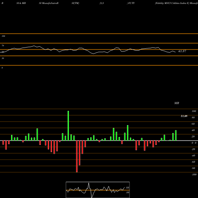Click the value 33 in mini chart
198x198 pixels.
coord(128,188)
